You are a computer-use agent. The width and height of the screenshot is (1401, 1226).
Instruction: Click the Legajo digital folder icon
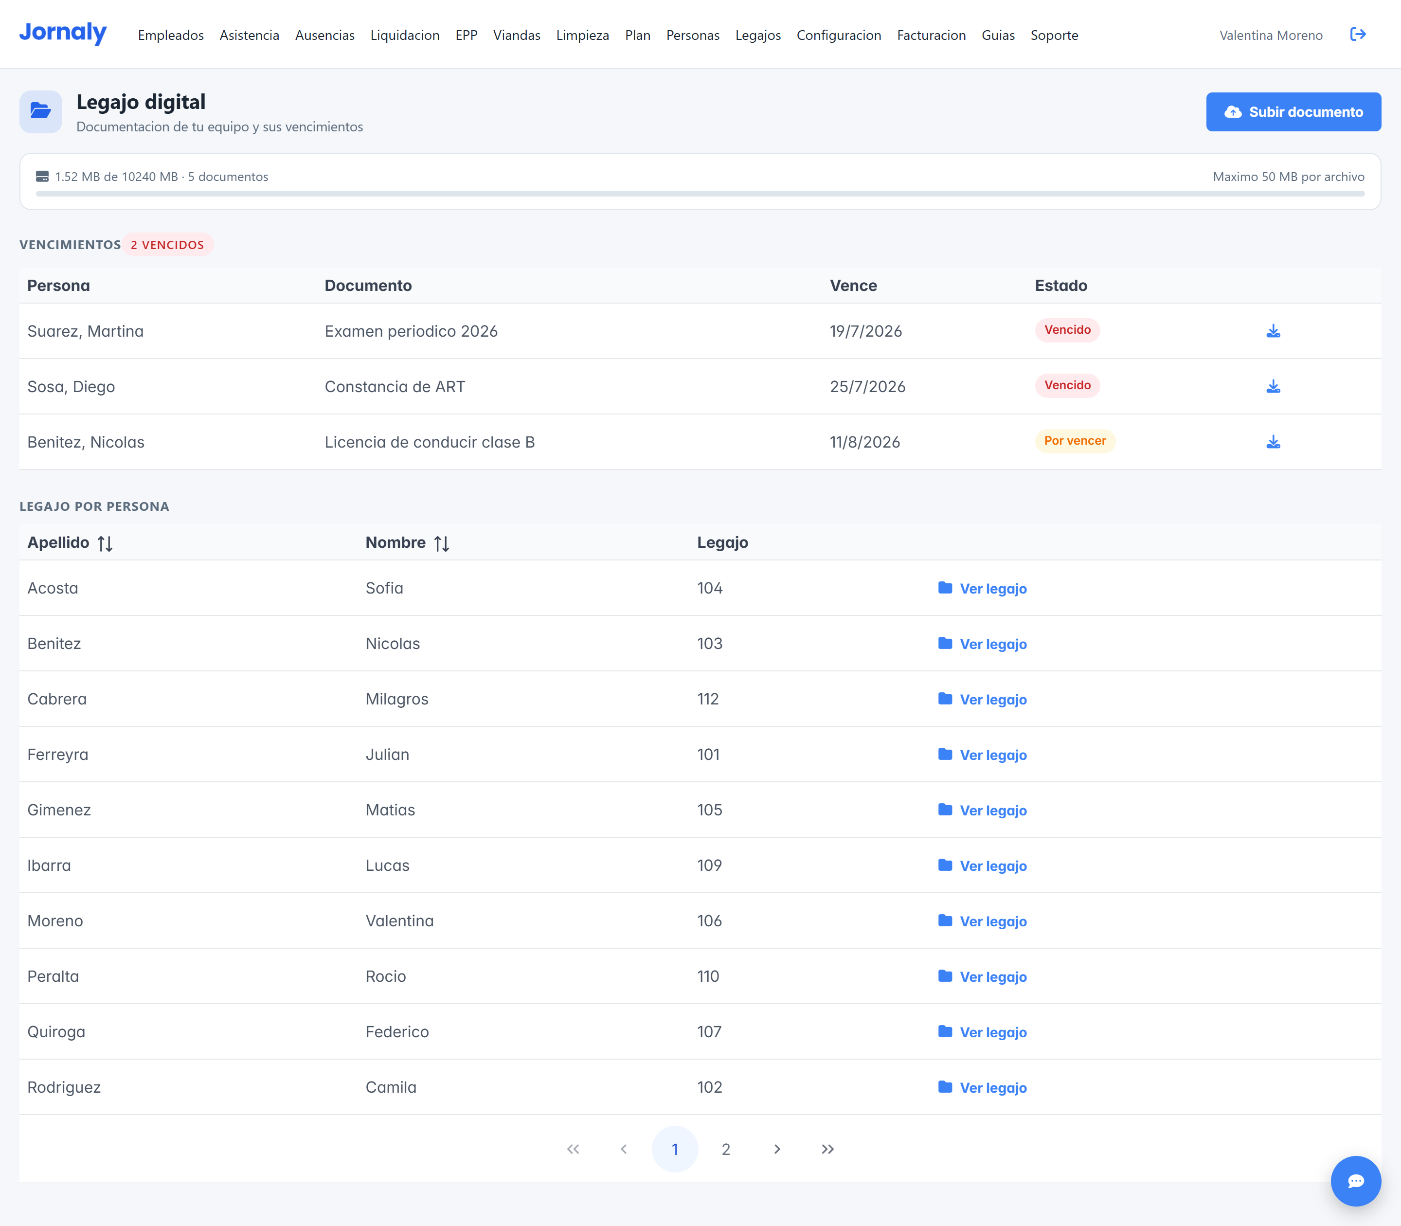[x=40, y=111]
